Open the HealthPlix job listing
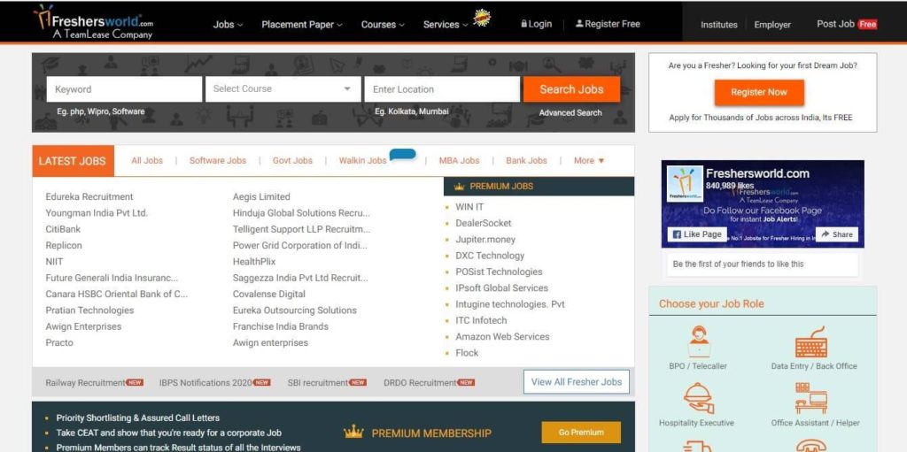 coord(254,261)
